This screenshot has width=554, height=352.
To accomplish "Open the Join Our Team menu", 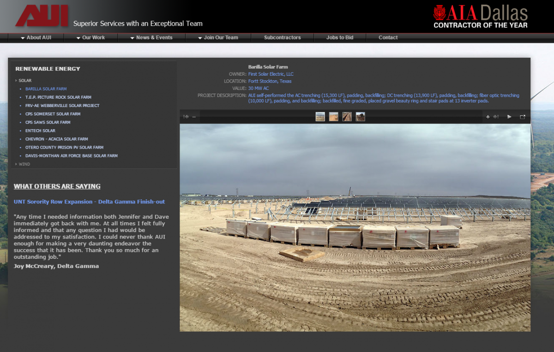I will point(218,38).
